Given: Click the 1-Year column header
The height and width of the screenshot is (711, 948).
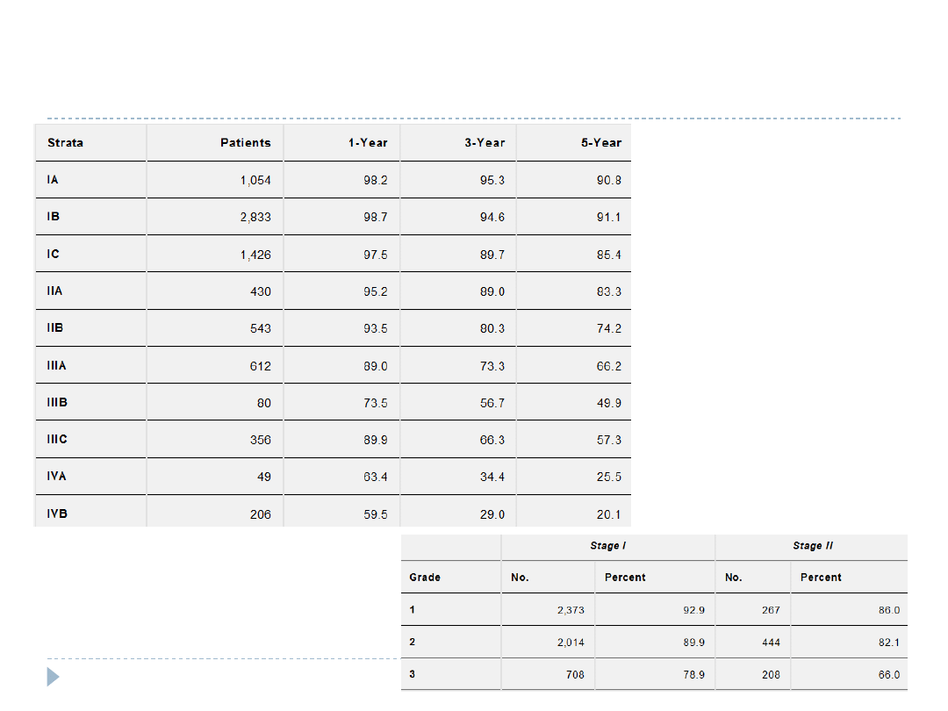Looking at the screenshot, I should coord(368,142).
